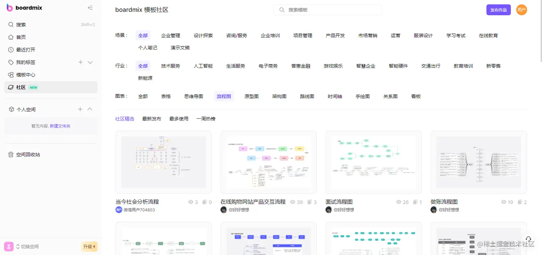Click the pink workspace avatar icon at bottom

pos(9,246)
